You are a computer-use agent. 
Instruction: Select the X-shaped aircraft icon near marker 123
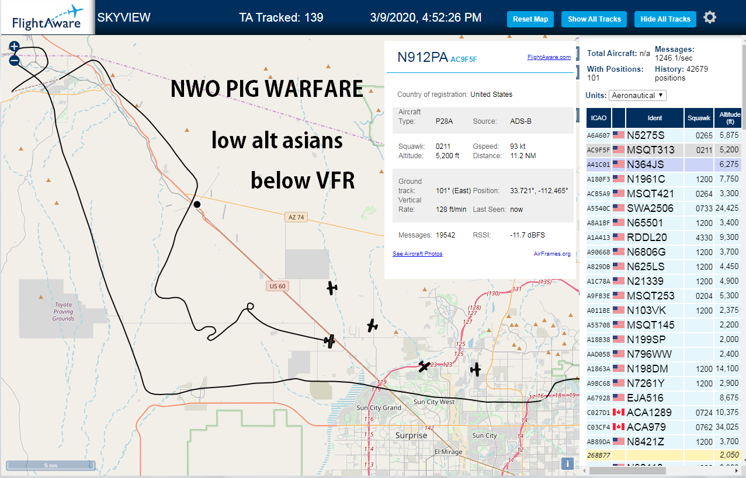[x=424, y=367]
